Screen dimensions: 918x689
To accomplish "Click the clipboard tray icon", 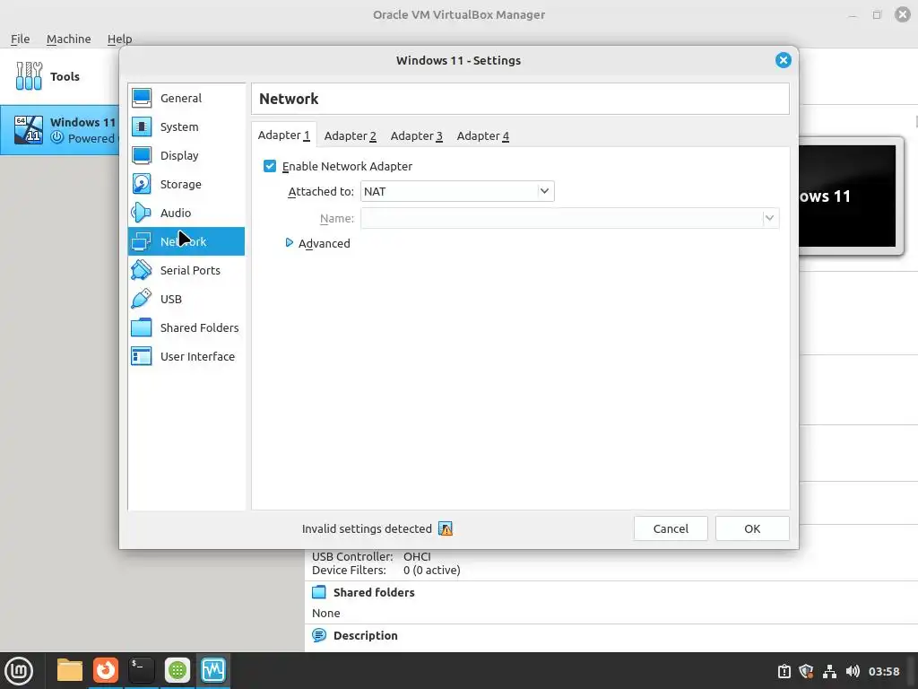I will [784, 671].
